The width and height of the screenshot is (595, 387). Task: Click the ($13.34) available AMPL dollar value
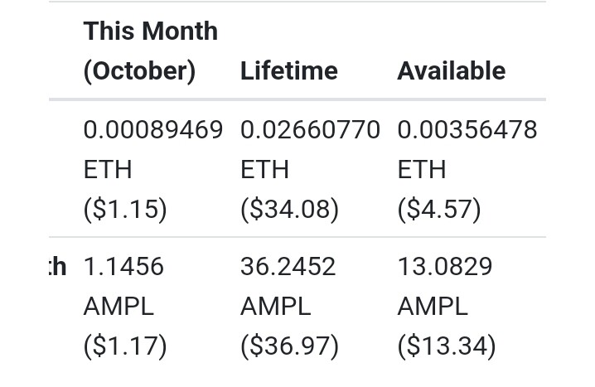point(447,346)
